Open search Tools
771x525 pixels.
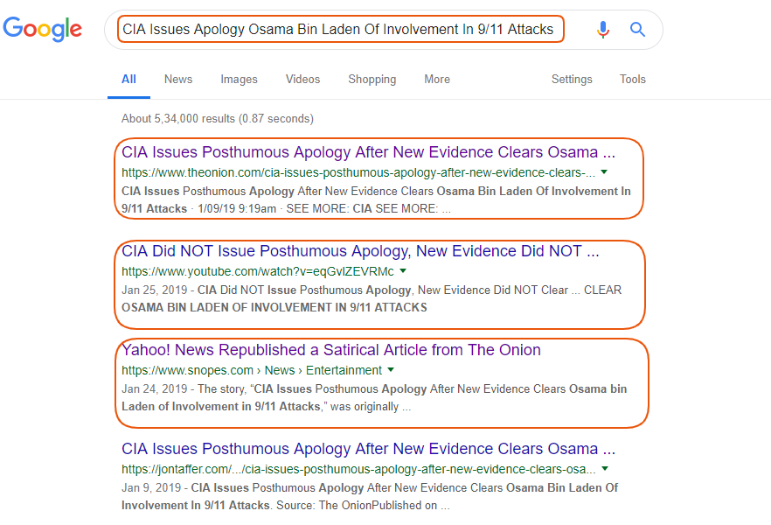(x=632, y=80)
